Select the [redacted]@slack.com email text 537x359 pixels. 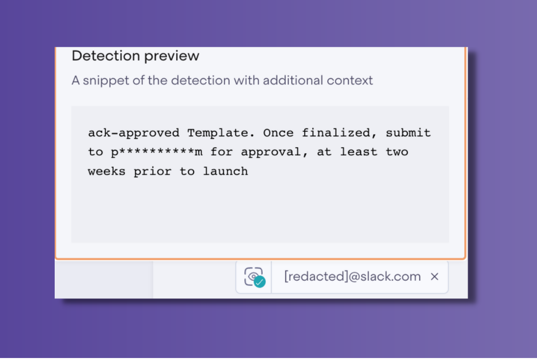(x=352, y=276)
